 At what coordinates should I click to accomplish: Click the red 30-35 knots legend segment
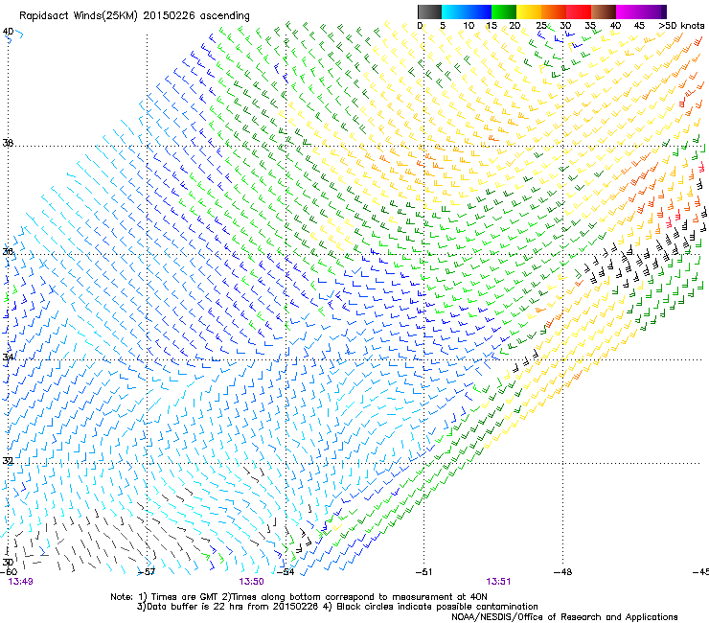(579, 12)
